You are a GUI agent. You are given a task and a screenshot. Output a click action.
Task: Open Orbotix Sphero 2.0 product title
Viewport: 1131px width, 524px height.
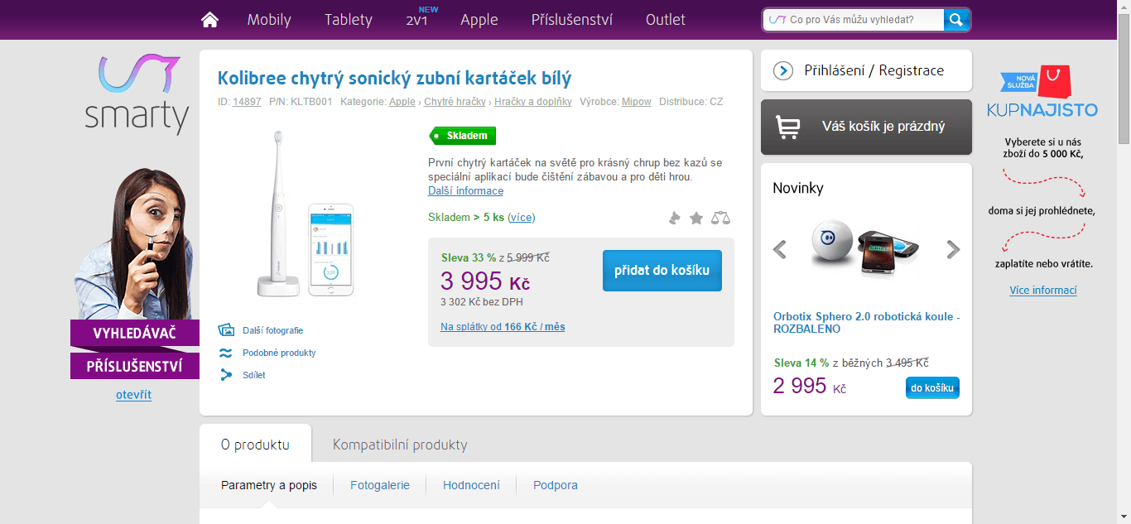pyautogui.click(x=866, y=323)
